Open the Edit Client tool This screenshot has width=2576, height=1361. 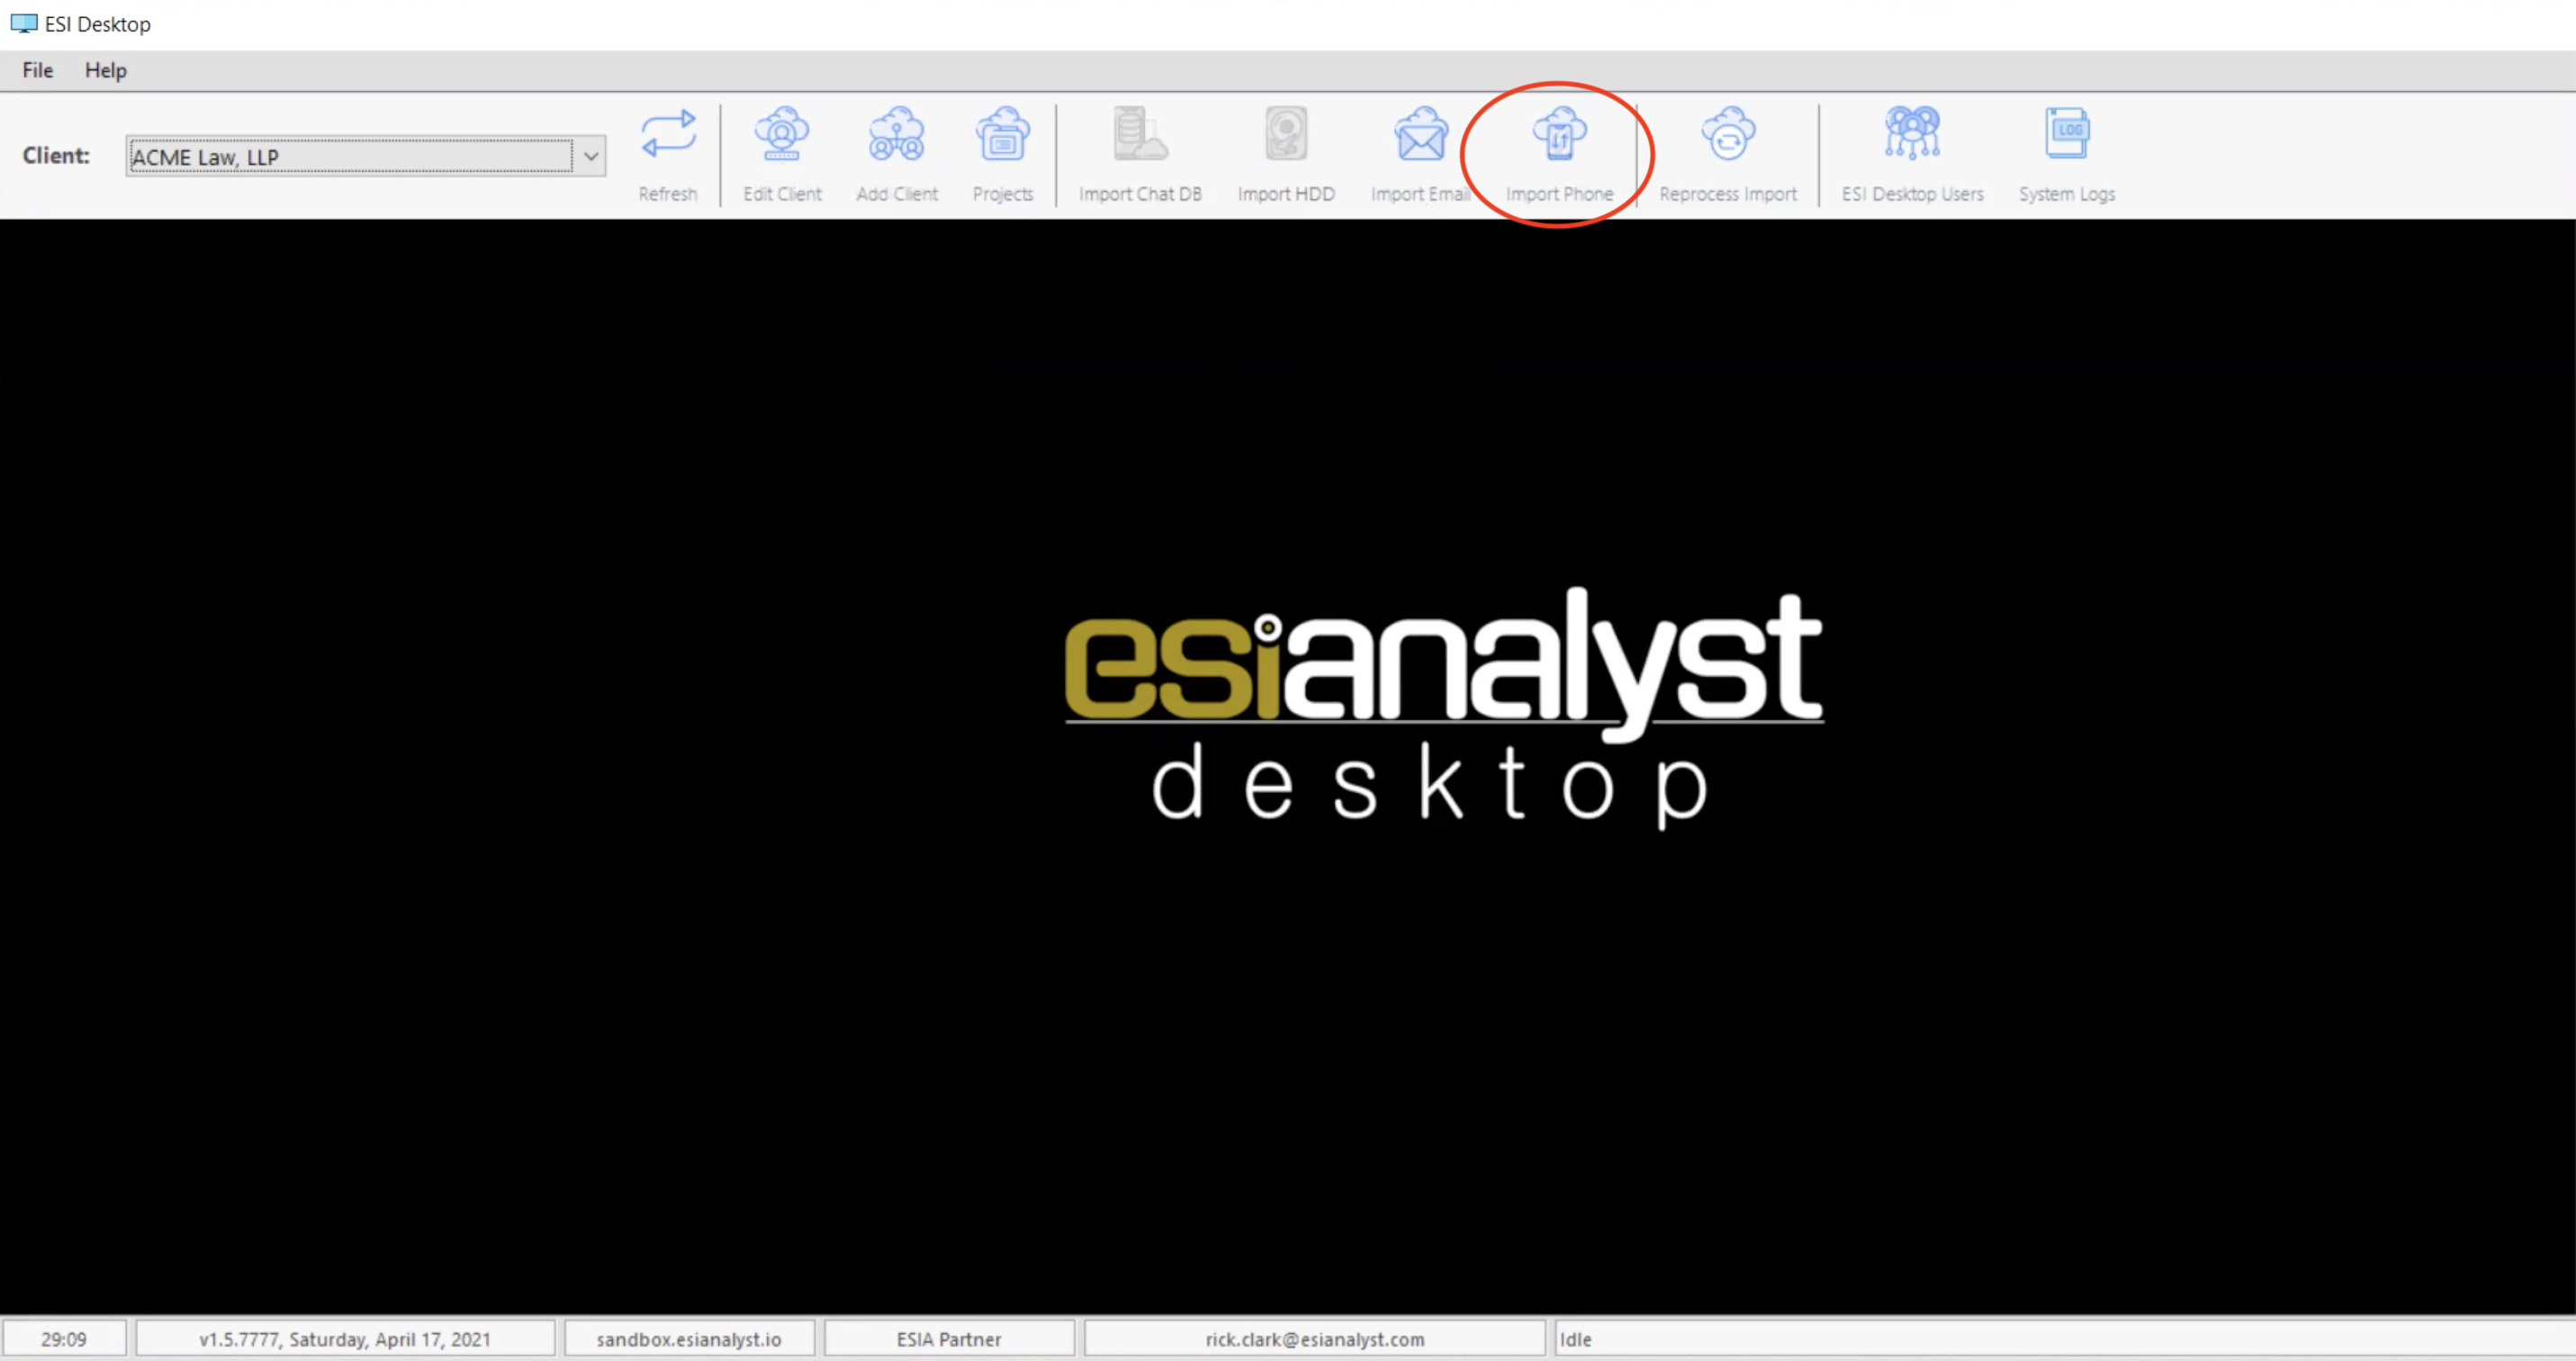(x=782, y=154)
